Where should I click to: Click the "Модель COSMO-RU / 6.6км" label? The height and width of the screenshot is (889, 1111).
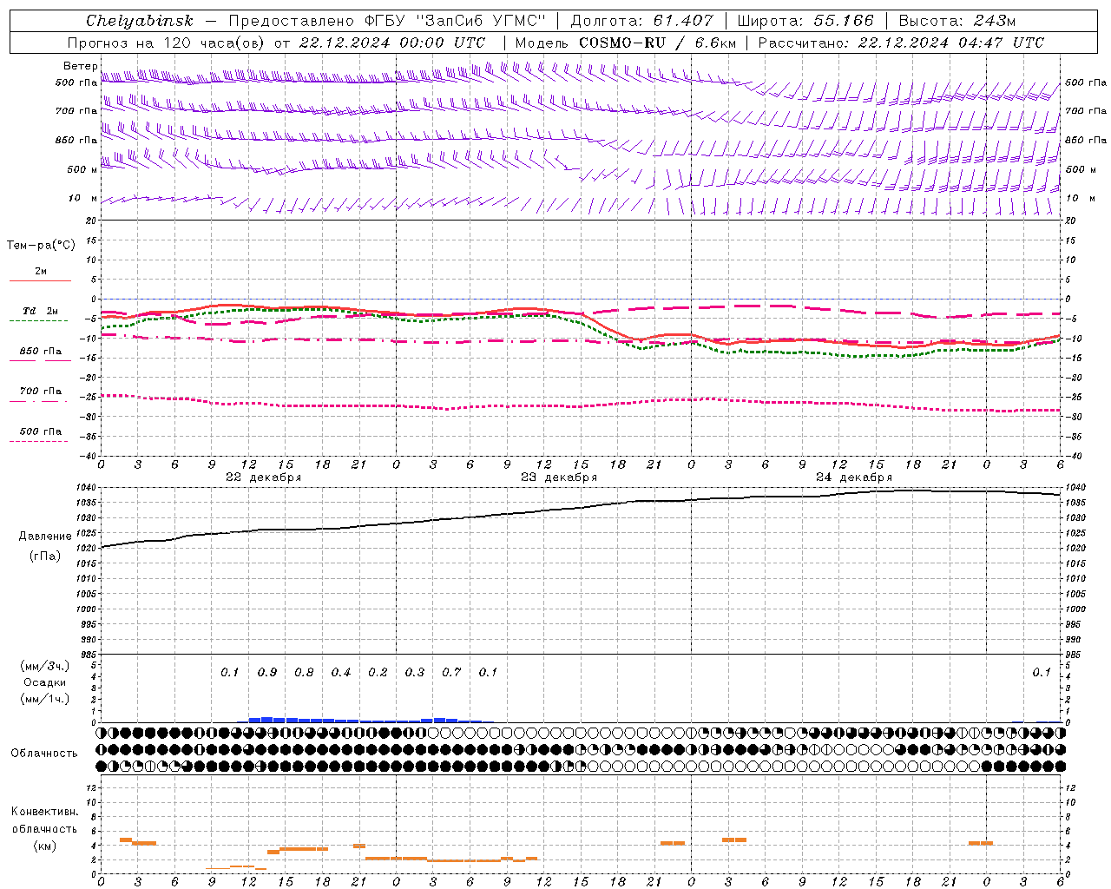click(x=626, y=43)
